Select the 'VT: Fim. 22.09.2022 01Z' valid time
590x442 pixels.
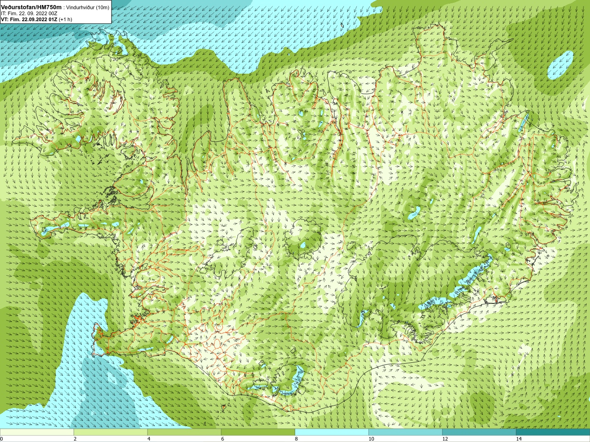(x=29, y=19)
